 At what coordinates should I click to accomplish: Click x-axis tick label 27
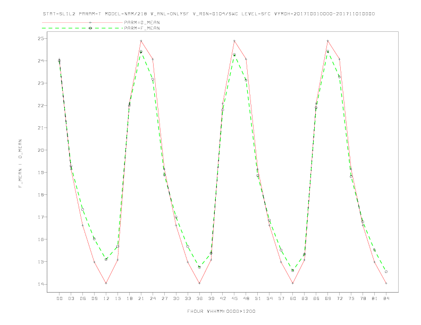[x=164, y=298]
